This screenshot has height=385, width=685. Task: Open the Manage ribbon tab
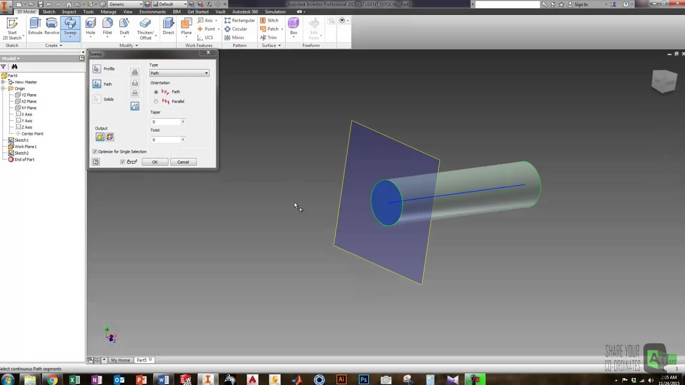108,12
